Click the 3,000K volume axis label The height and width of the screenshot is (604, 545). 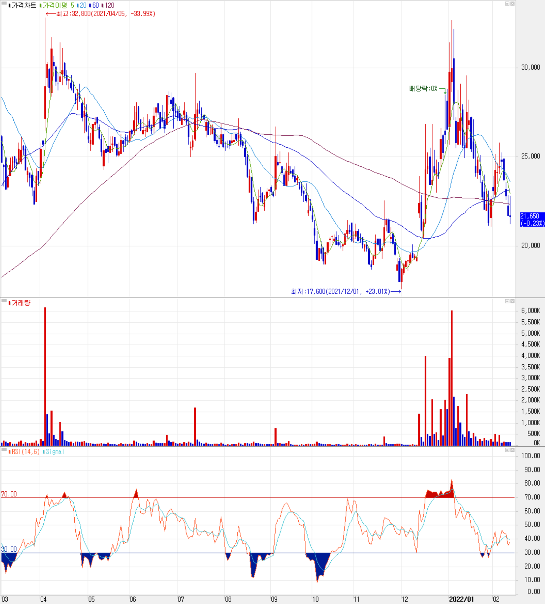pyautogui.click(x=531, y=378)
